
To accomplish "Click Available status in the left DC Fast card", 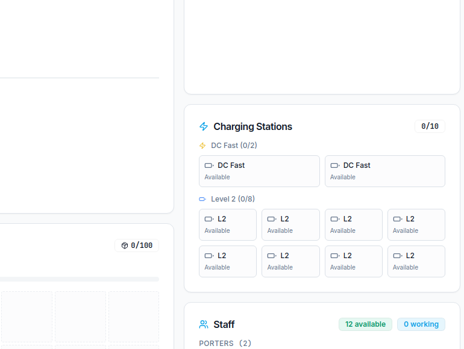I will 217,177.
